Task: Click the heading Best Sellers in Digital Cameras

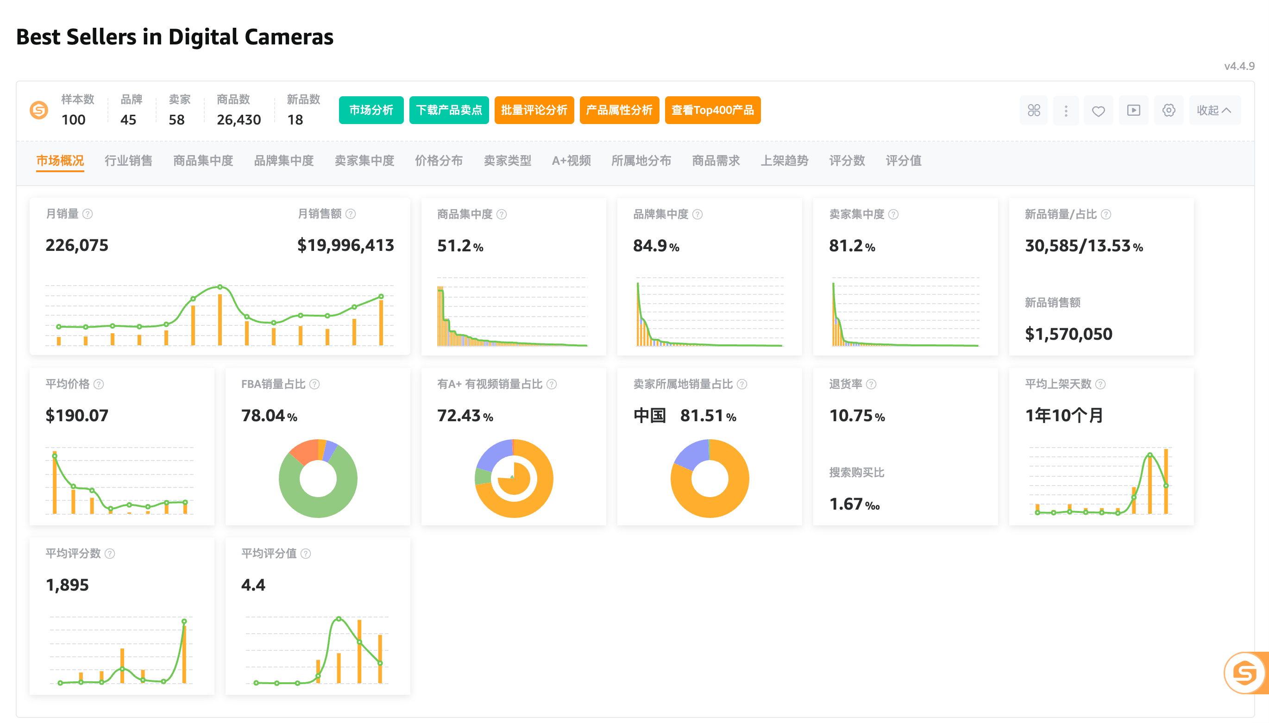Action: click(x=175, y=37)
